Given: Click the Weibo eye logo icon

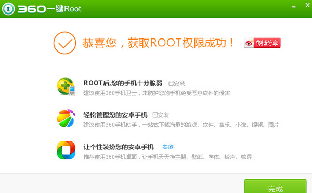Looking at the screenshot, I should pos(249,43).
